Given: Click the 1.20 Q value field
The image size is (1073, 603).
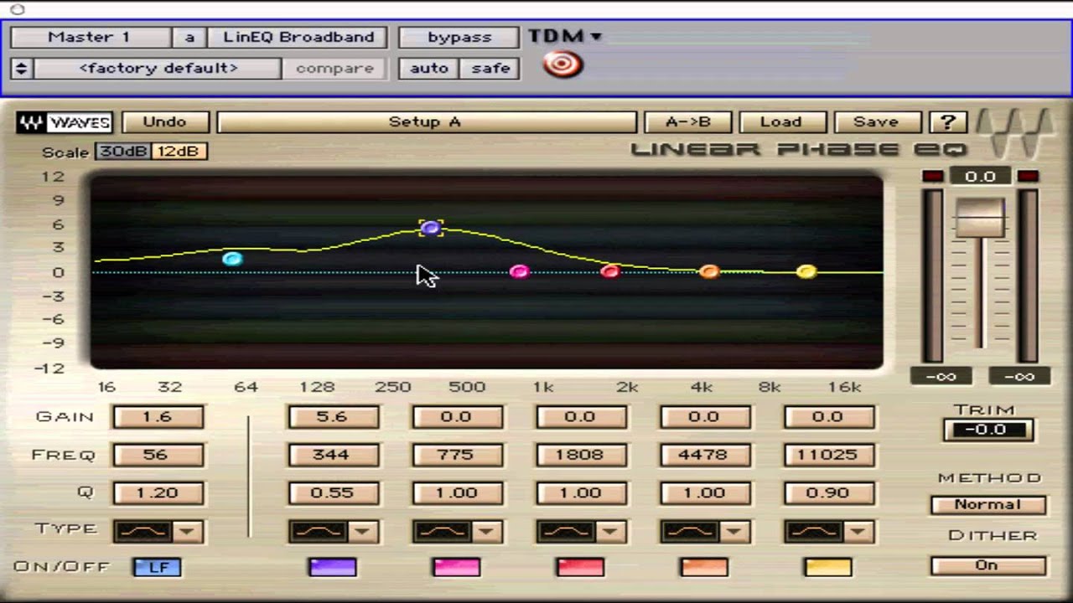Looking at the screenshot, I should coord(158,493).
